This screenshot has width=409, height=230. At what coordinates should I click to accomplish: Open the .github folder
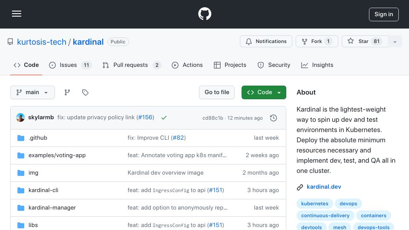(x=38, y=138)
